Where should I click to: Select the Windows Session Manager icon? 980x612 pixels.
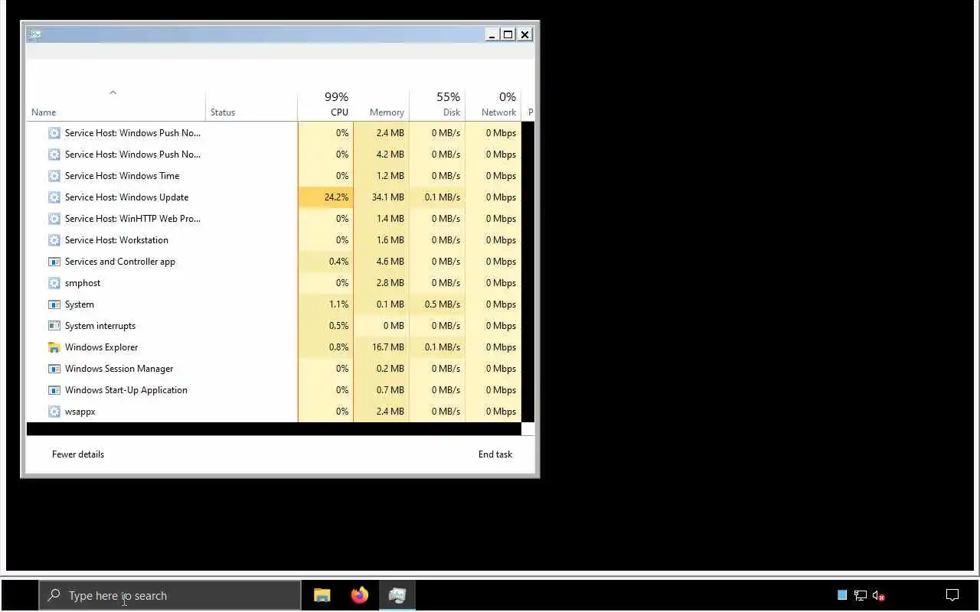point(54,369)
